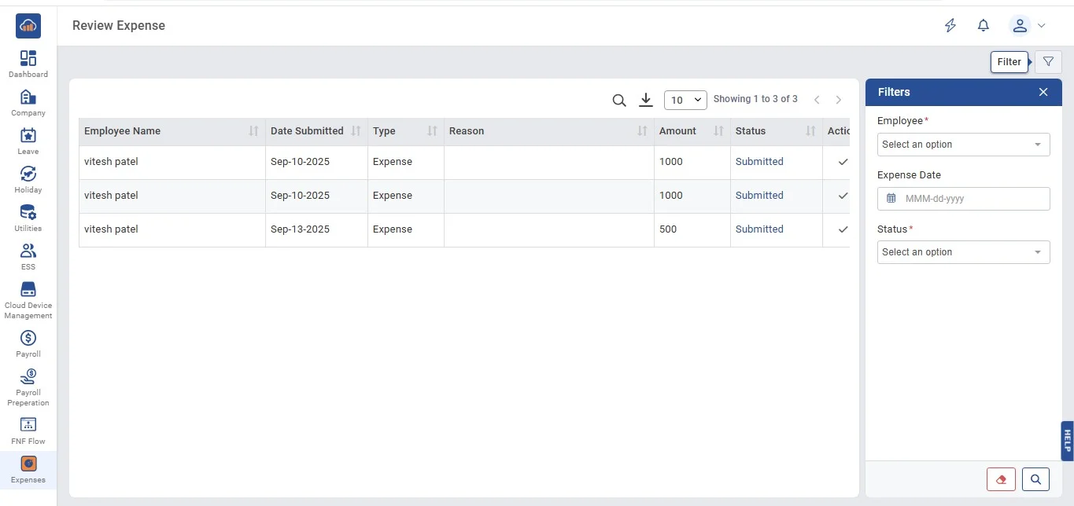Toggle the Filter funnel button
This screenshot has height=506, width=1074.
1047,62
